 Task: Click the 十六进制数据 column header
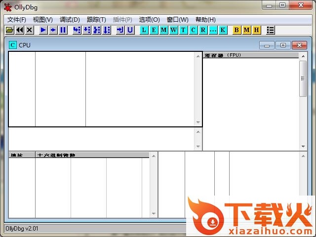pyautogui.click(x=92, y=155)
